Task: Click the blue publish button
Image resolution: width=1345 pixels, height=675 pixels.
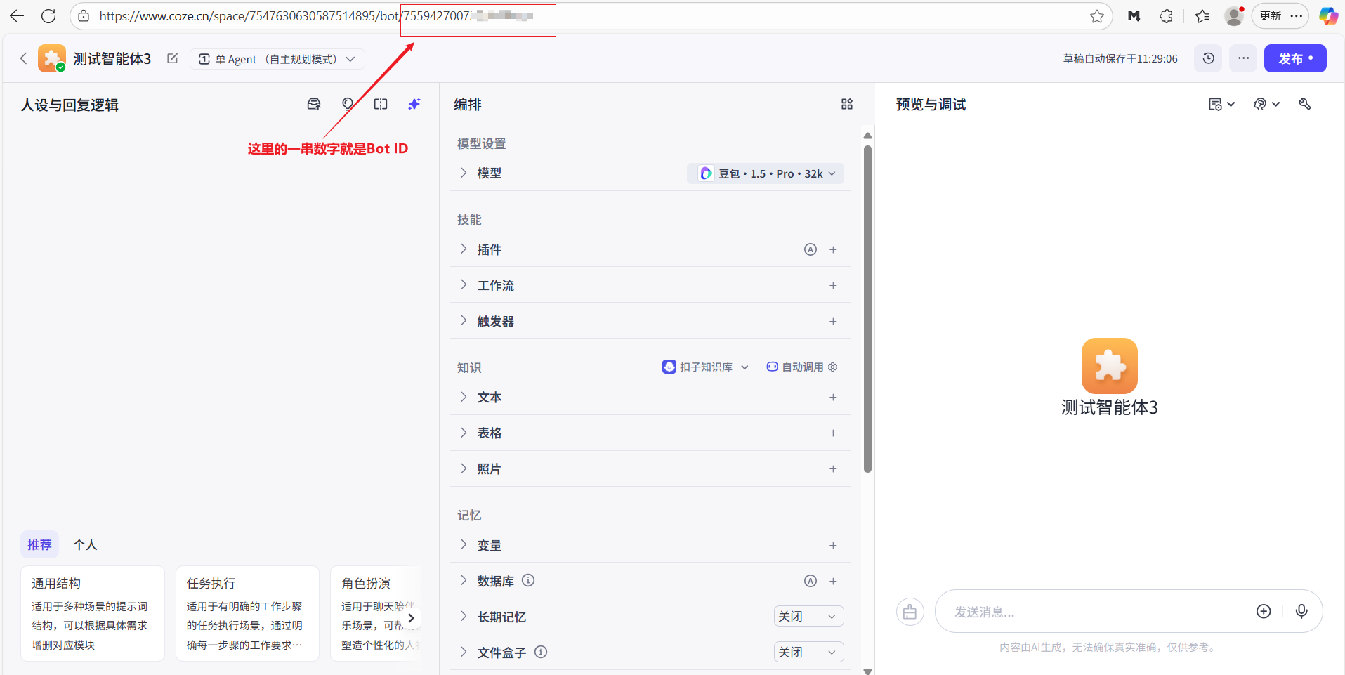Action: tap(1294, 58)
